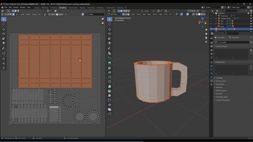This screenshot has width=253, height=142.
Task: Expand the Geometry Data panel
Action: (x=221, y=97)
